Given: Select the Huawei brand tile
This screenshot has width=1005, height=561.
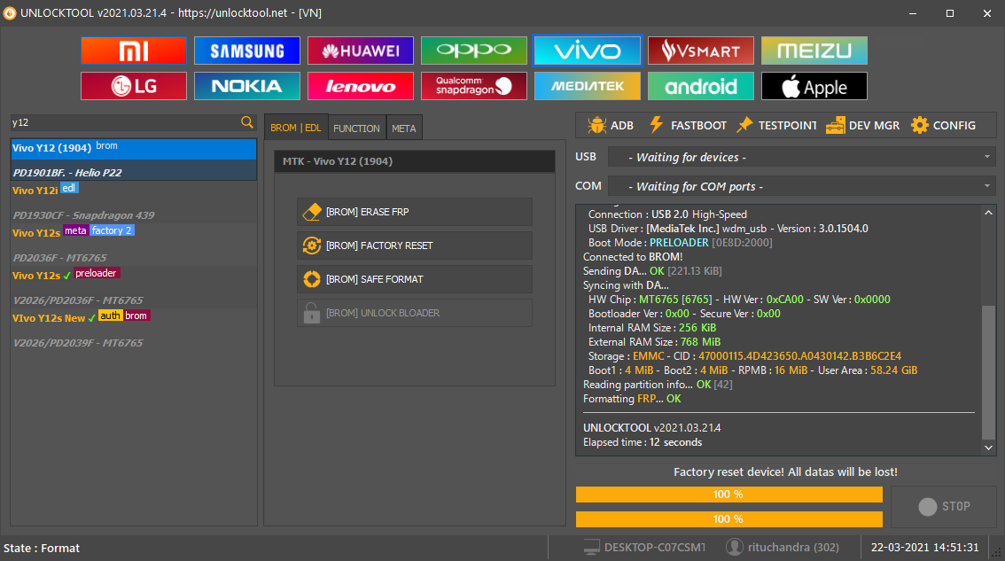Looking at the screenshot, I should point(360,51).
